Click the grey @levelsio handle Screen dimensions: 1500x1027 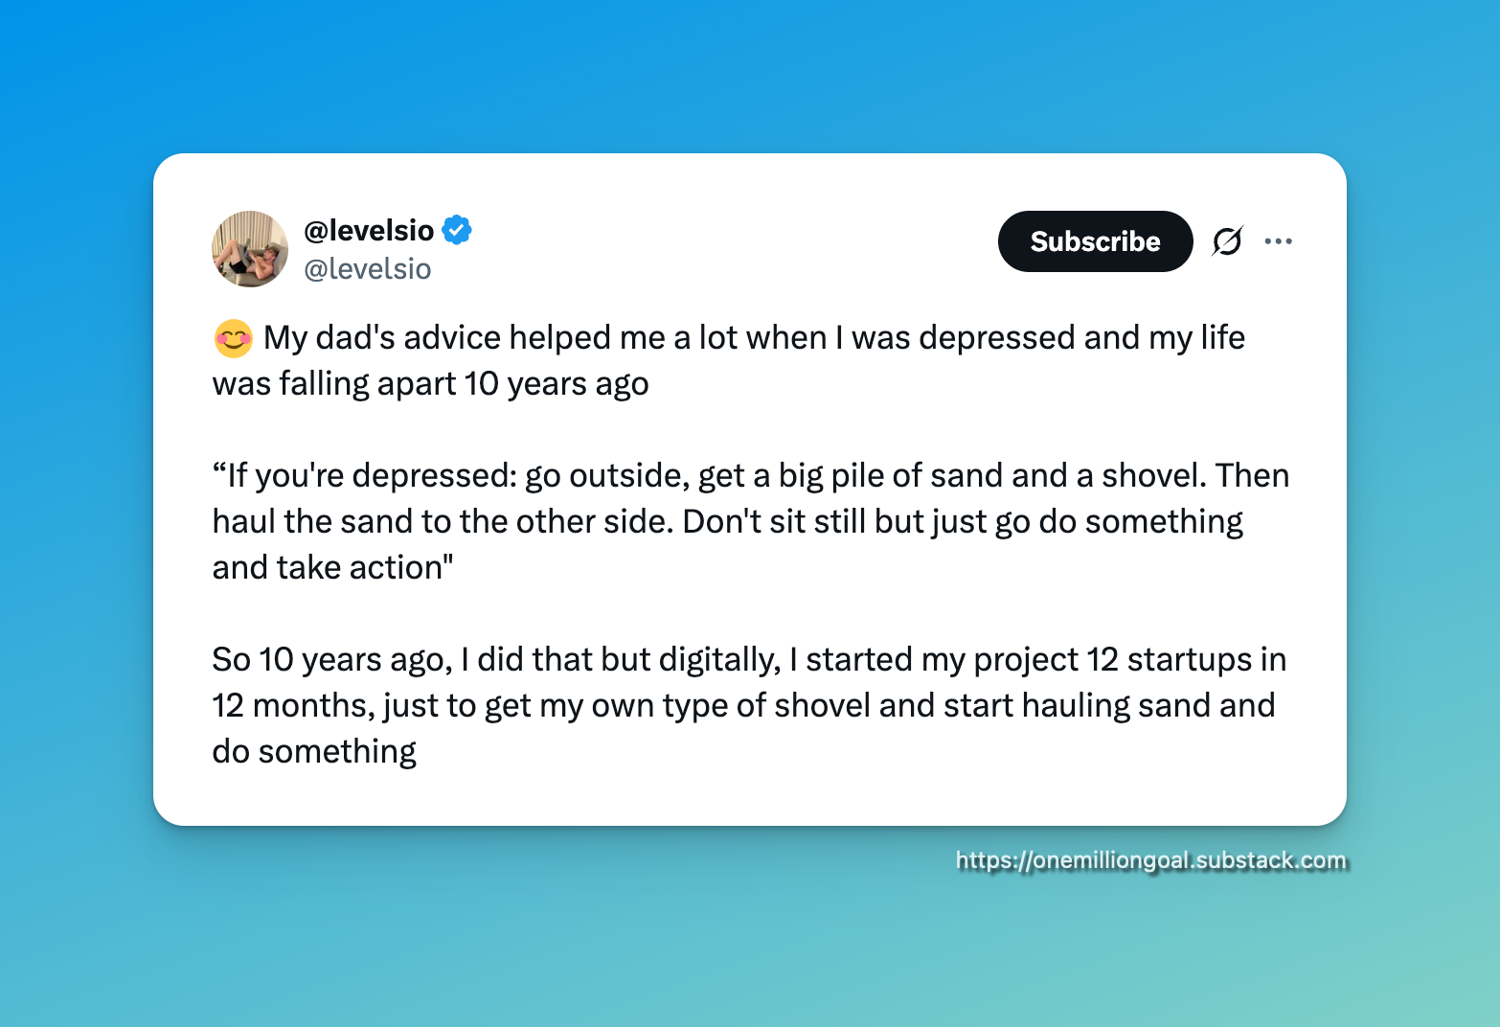tap(368, 269)
